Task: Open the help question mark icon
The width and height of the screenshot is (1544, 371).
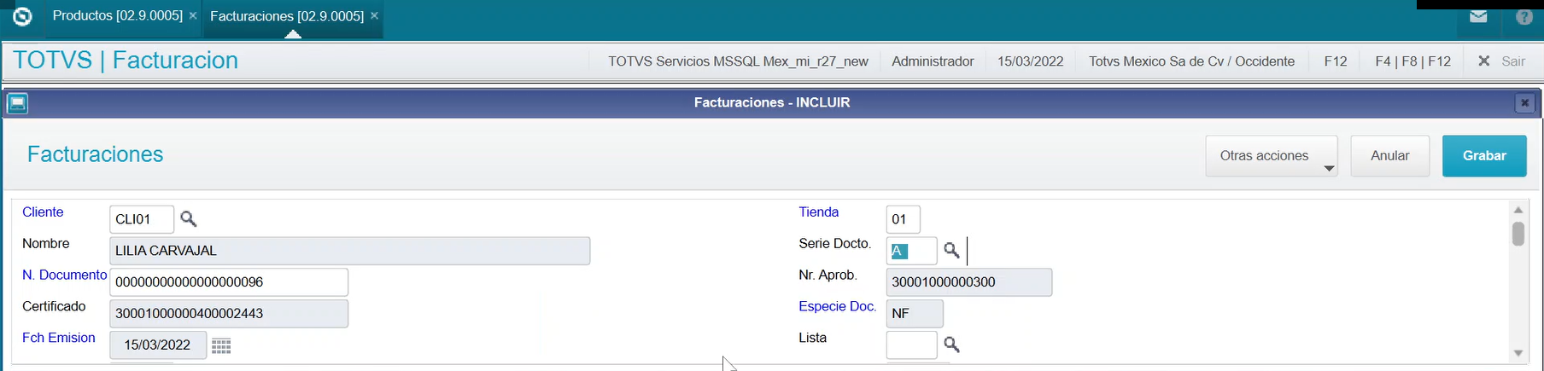Action: tap(1524, 16)
